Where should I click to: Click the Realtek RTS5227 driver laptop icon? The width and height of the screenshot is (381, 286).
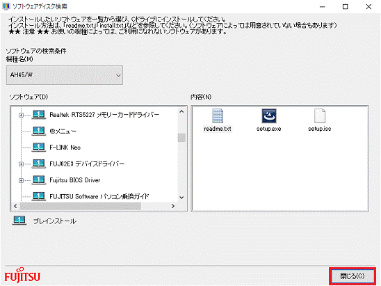click(x=39, y=115)
